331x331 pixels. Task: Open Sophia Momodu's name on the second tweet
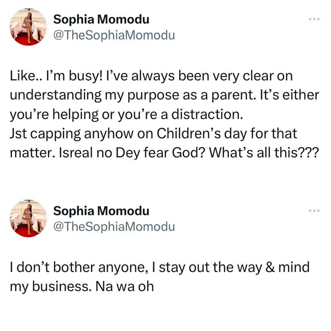[101, 211]
